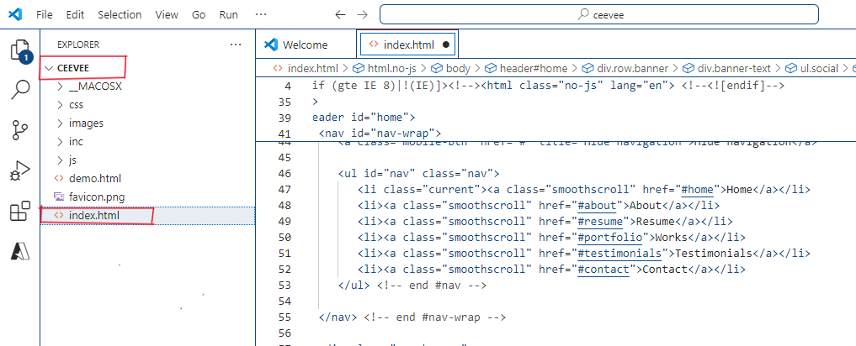The image size is (856, 346).
Task: Open the Run menu
Action: (x=229, y=15)
